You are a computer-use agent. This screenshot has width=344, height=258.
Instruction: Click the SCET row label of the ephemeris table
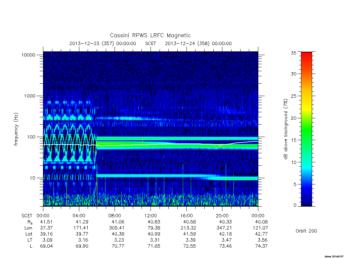pos(27,216)
